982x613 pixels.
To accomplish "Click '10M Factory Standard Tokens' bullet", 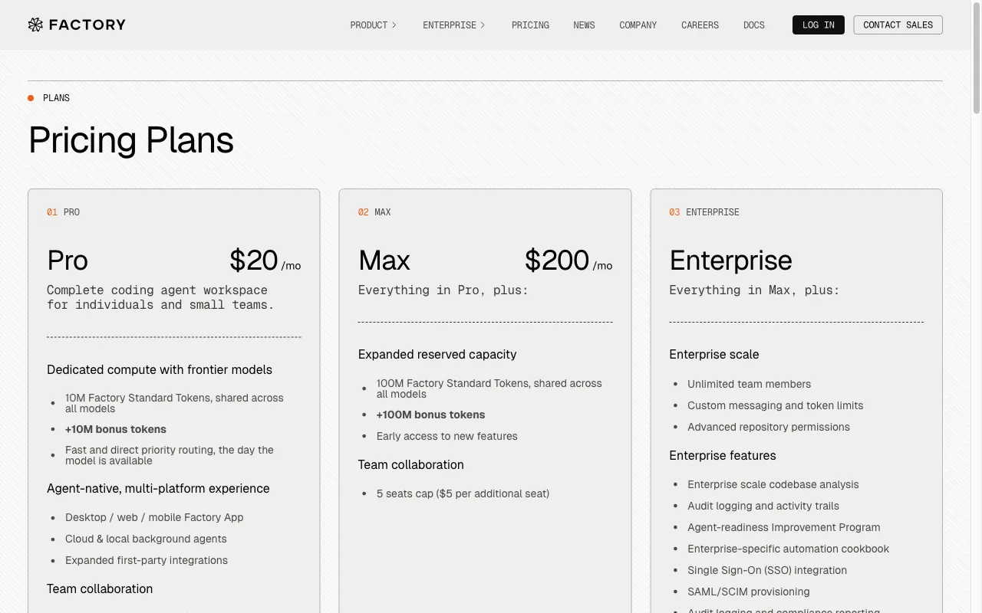I will pyautogui.click(x=174, y=403).
